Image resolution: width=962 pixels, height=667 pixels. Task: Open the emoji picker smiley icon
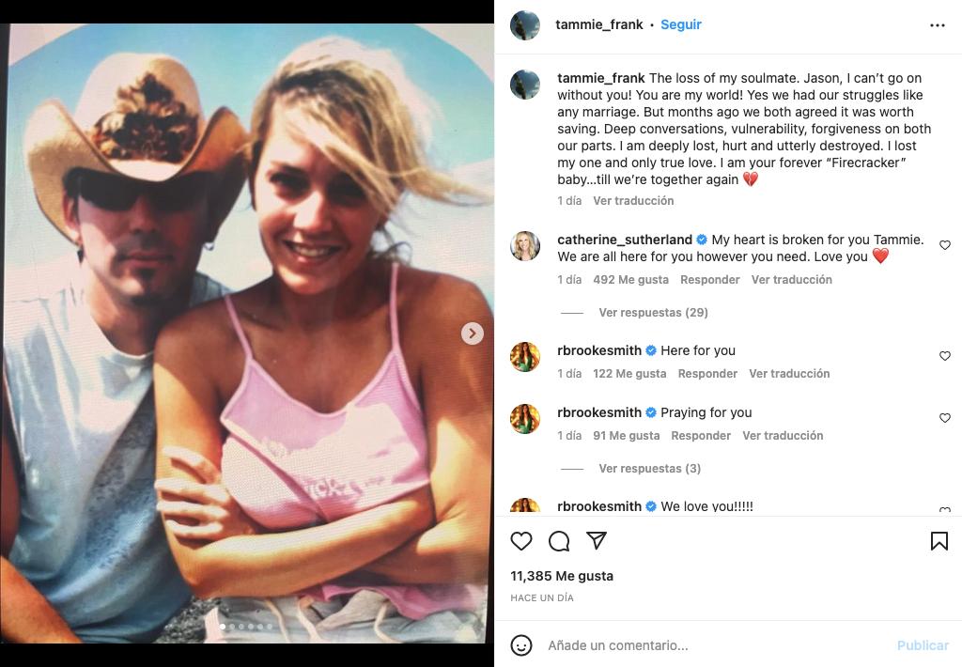tap(521, 645)
